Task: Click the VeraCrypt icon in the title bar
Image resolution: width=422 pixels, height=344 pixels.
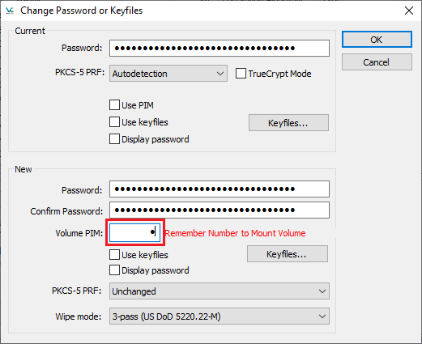Action: coord(10,11)
